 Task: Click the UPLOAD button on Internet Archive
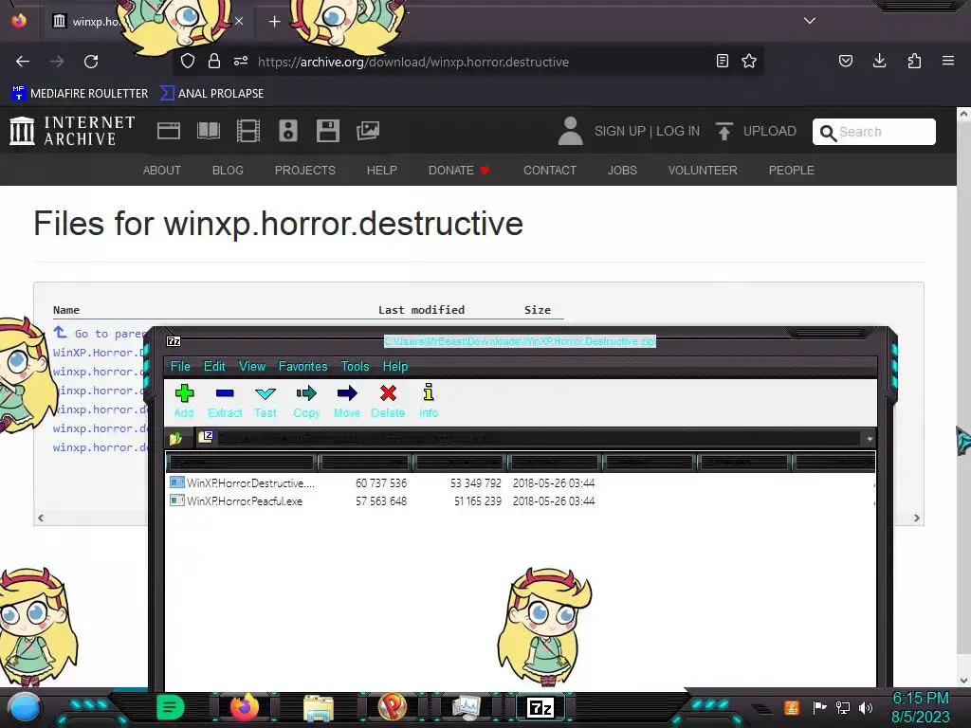[x=756, y=131]
